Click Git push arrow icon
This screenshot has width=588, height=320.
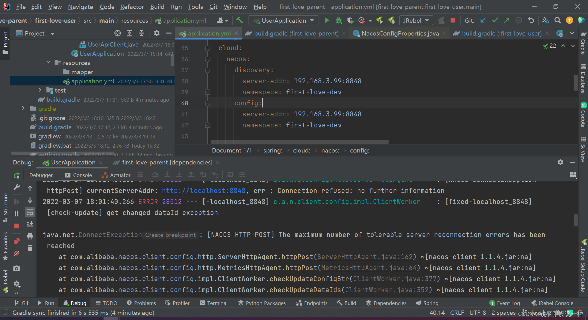(x=507, y=21)
